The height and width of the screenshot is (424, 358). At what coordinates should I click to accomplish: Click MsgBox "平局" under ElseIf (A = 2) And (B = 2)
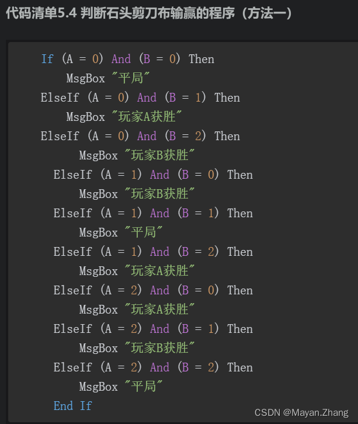pyautogui.click(x=121, y=387)
